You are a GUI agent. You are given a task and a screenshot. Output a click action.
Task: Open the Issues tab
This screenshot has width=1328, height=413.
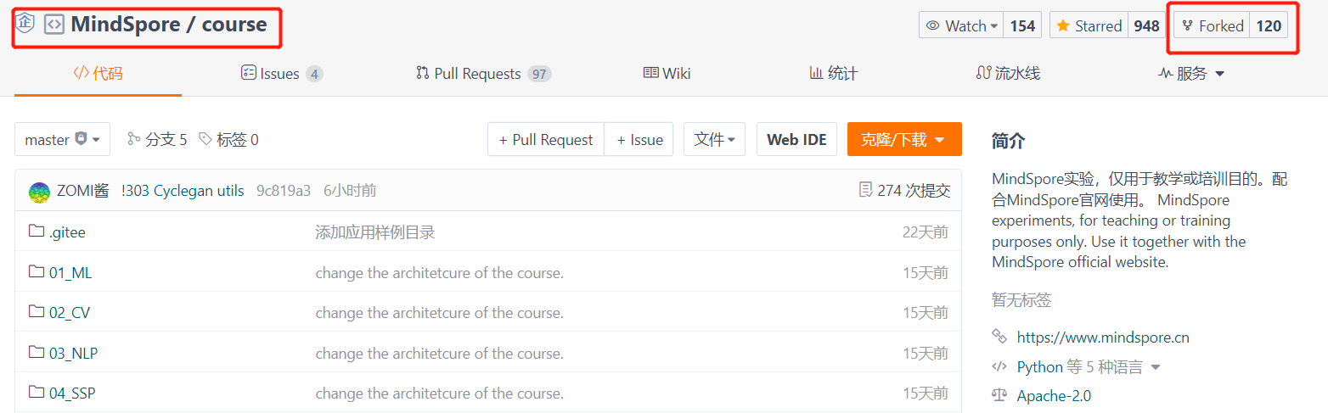(x=282, y=74)
